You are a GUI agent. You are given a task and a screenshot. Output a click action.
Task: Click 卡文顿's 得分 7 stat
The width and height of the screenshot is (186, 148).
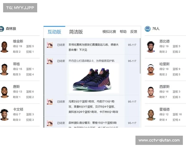(x=17, y=114)
